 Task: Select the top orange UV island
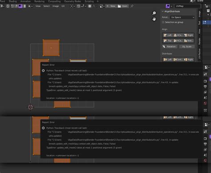coord(51,48)
